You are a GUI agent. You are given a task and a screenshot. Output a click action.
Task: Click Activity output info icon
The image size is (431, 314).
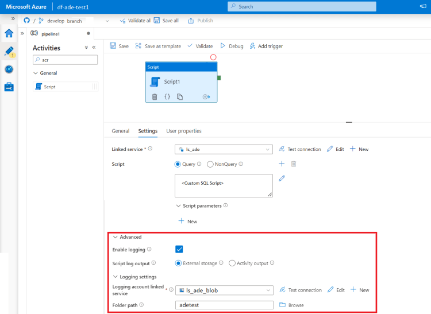tap(272, 263)
